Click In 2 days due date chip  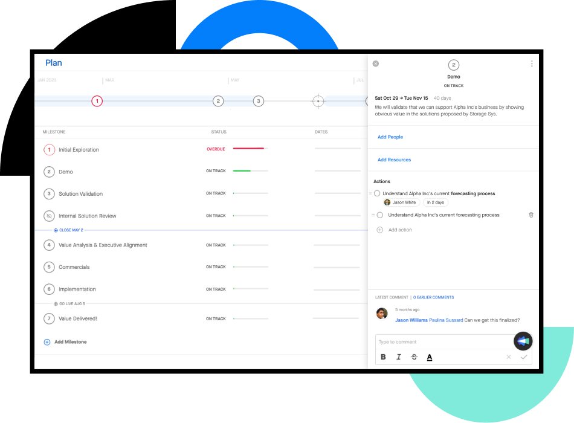click(435, 202)
